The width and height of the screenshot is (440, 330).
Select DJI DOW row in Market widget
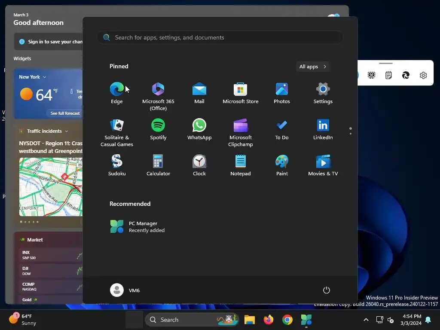pyautogui.click(x=51, y=271)
